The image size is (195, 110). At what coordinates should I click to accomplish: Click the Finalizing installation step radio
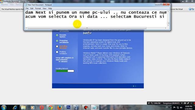pyautogui.click(x=57, y=52)
